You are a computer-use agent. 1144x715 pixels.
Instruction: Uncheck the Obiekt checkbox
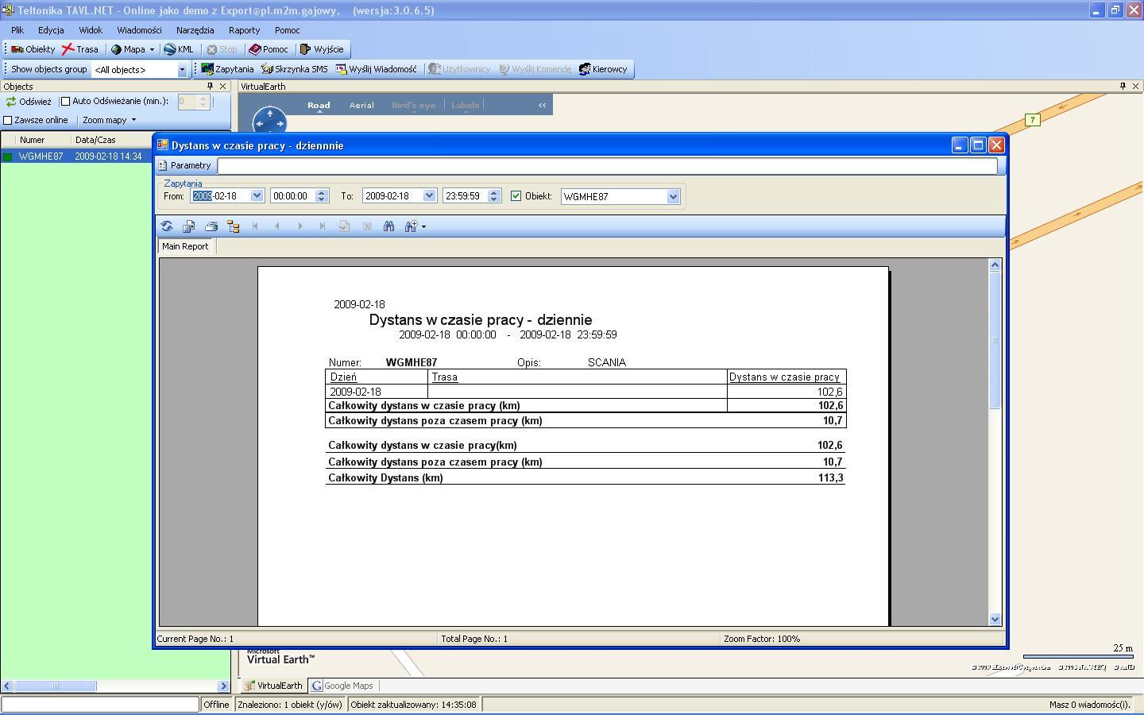(x=516, y=195)
